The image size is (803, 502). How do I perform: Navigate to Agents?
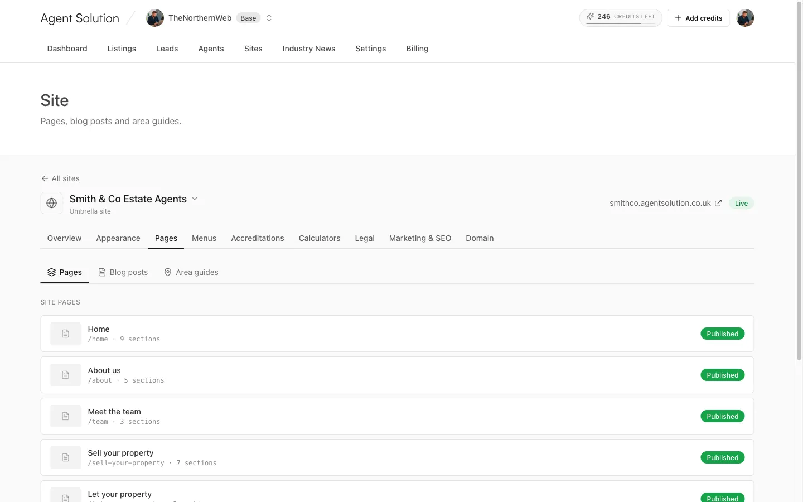pyautogui.click(x=211, y=49)
